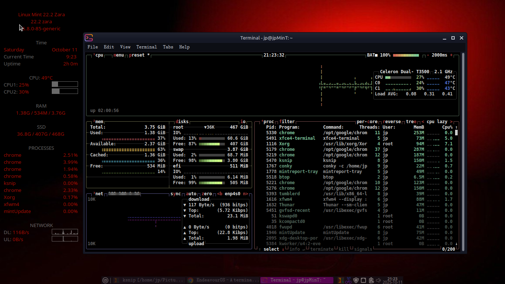This screenshot has width=505, height=284.
Task: Click the Chrome icon in the taskbar
Action: point(190,280)
